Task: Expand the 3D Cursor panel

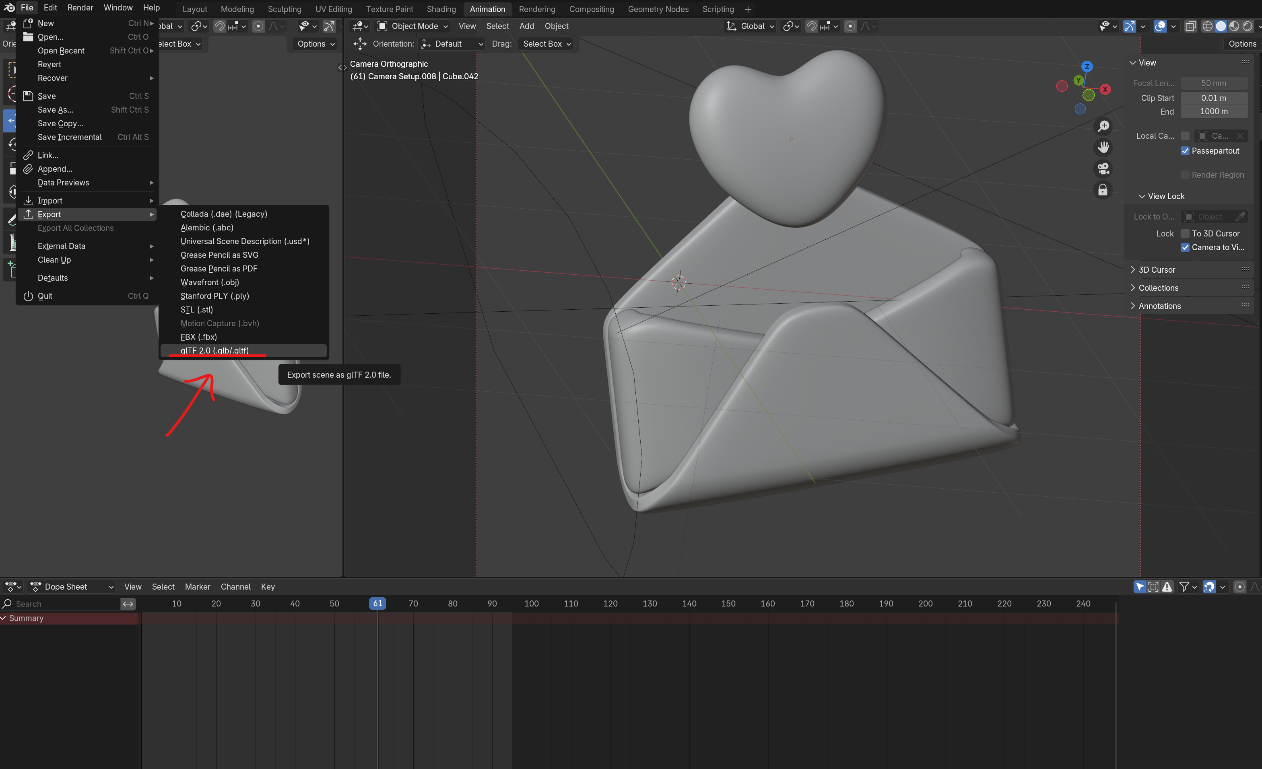Action: 1157,269
